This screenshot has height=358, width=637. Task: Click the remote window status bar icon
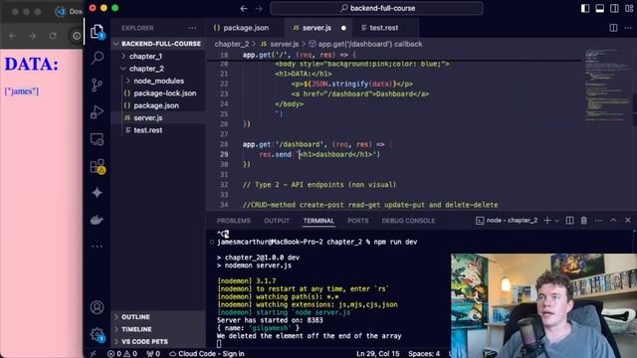(x=93, y=354)
